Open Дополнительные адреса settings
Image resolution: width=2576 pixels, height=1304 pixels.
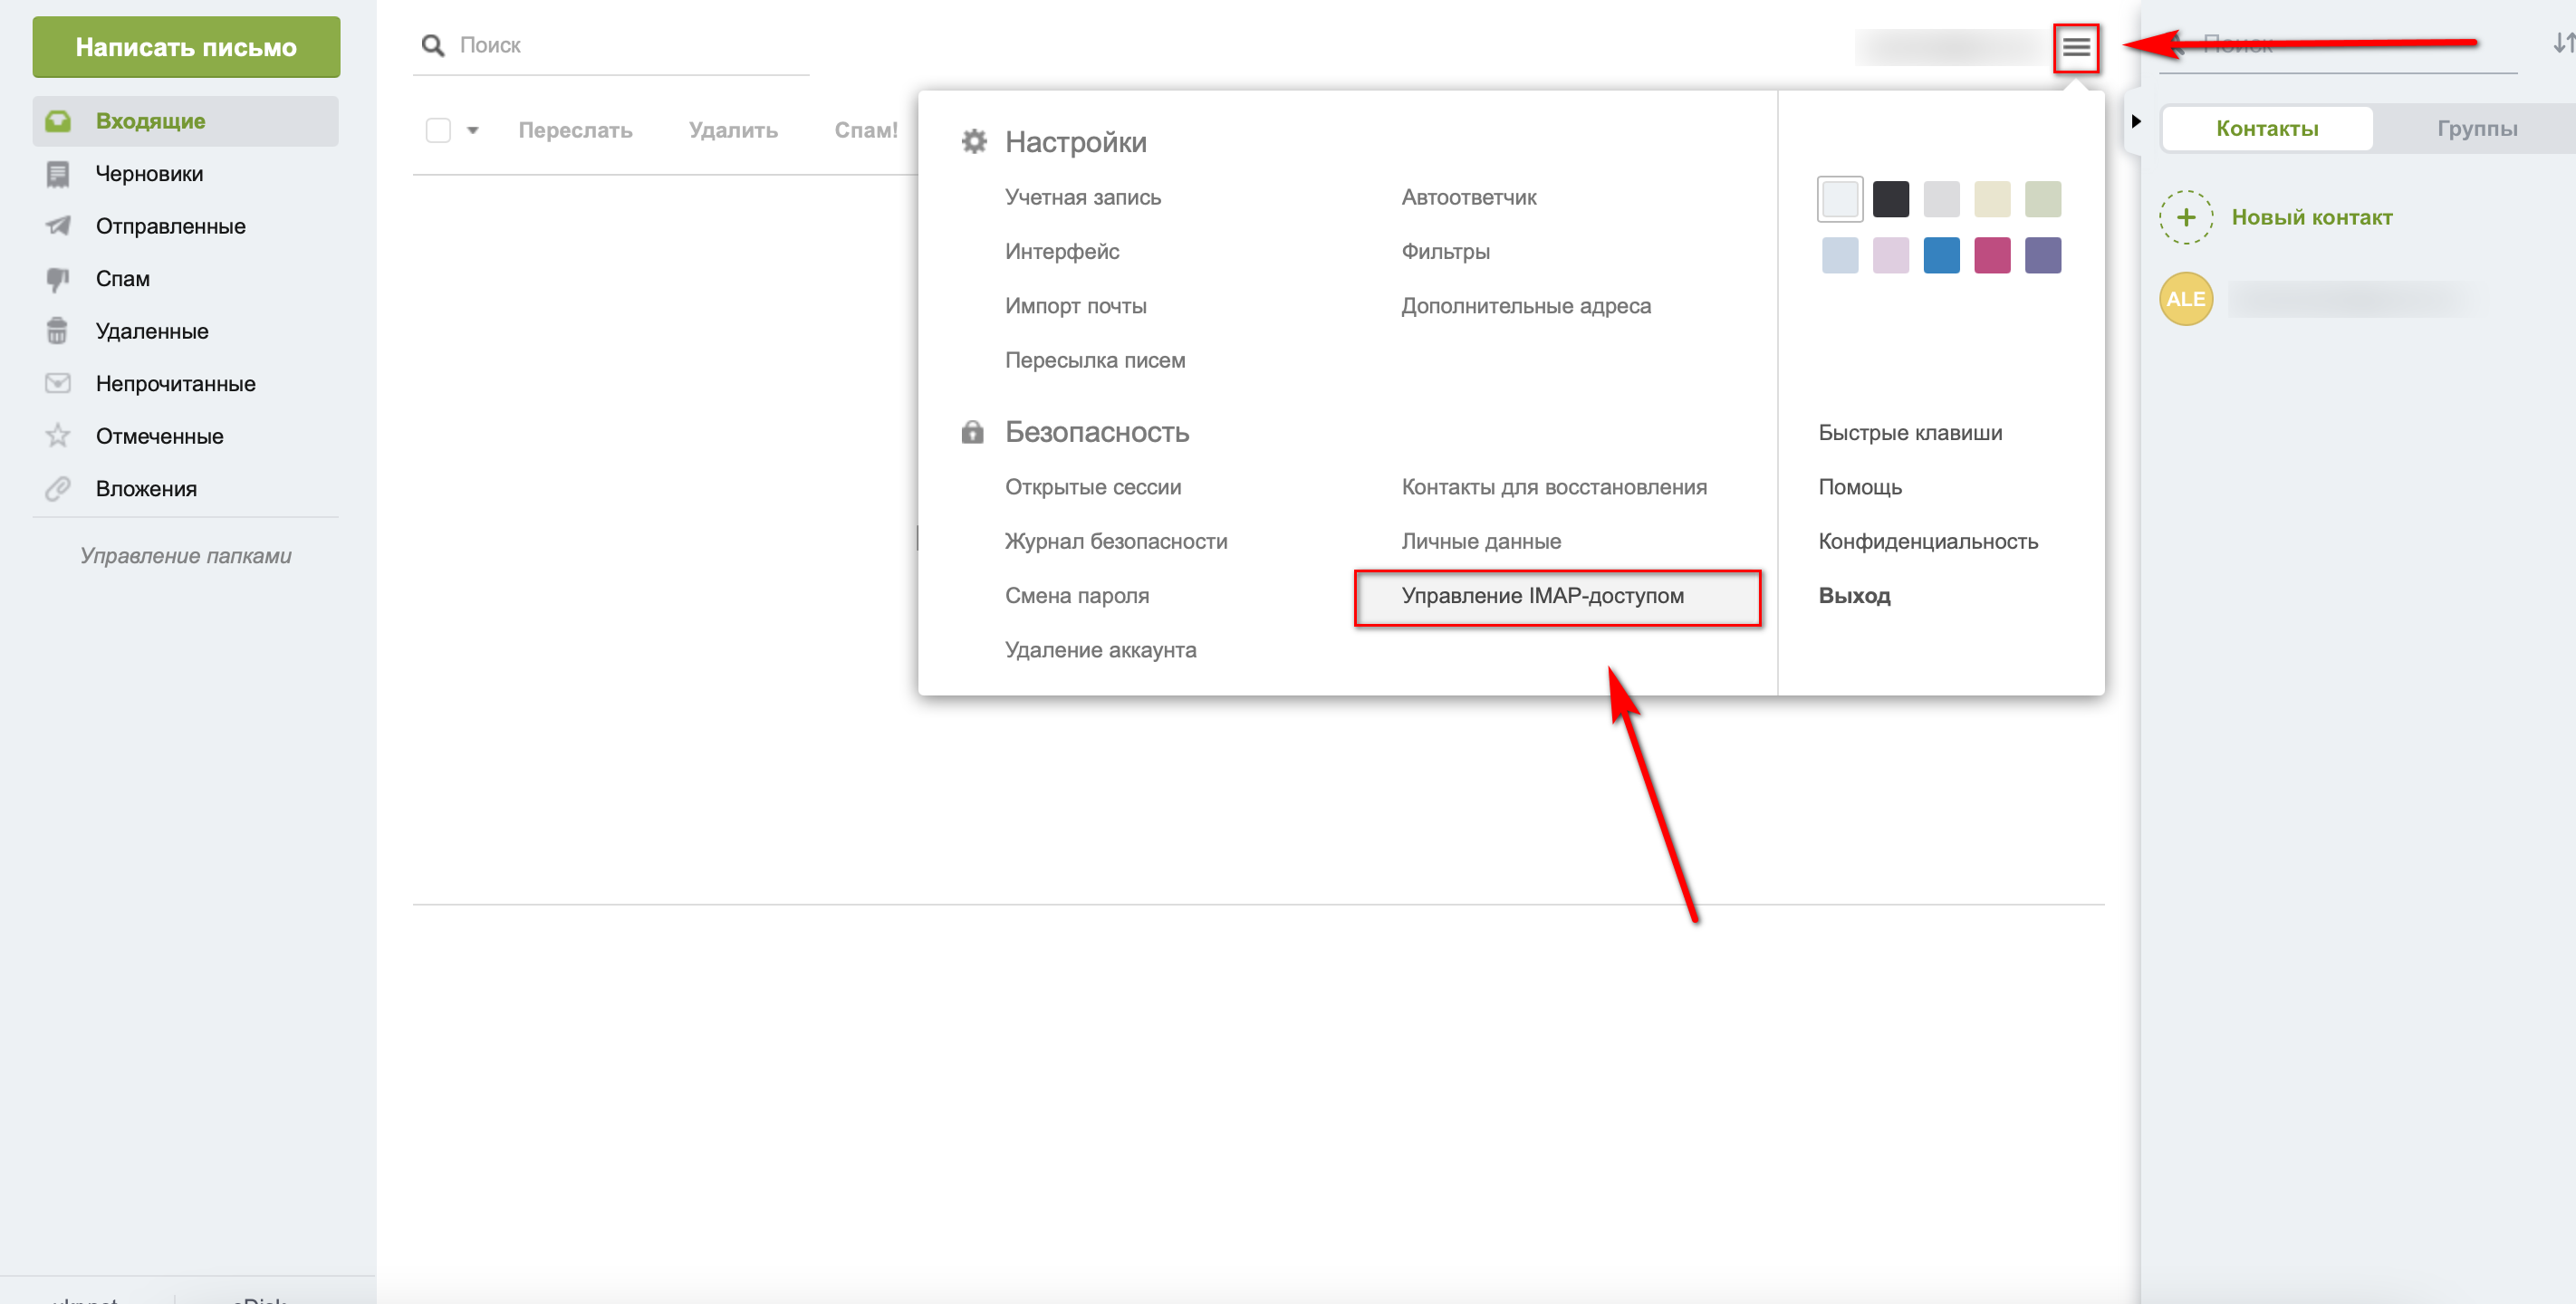(1525, 306)
